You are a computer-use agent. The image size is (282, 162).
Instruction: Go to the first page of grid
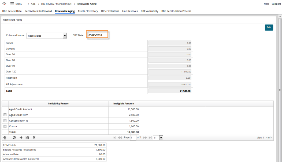pos(114,138)
